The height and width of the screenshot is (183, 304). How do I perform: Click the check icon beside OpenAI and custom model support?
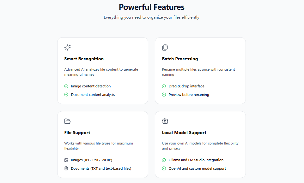click(164, 168)
